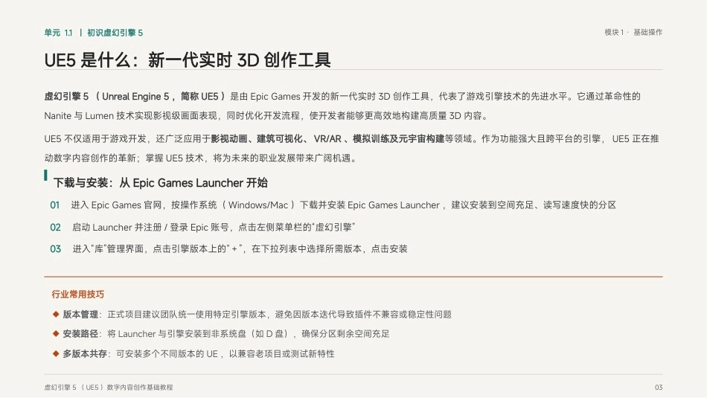Click step number "01"
This screenshot has height=398, width=707.
(x=55, y=205)
